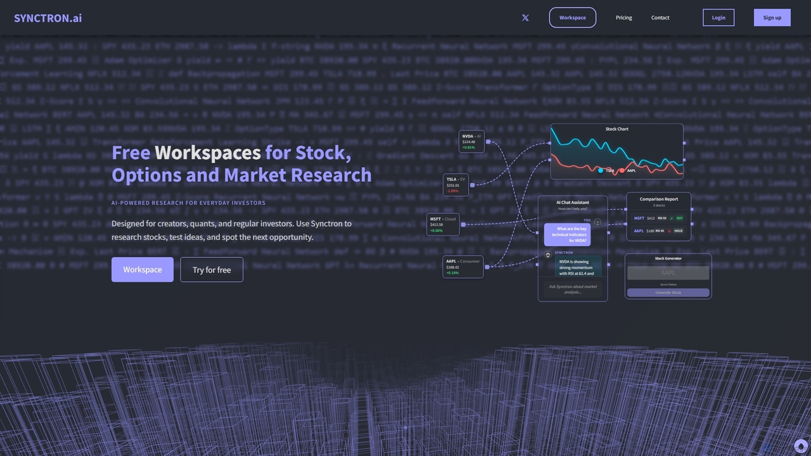811x456 pixels.
Task: Click the NVDA momentum response bubble
Action: [x=578, y=265]
